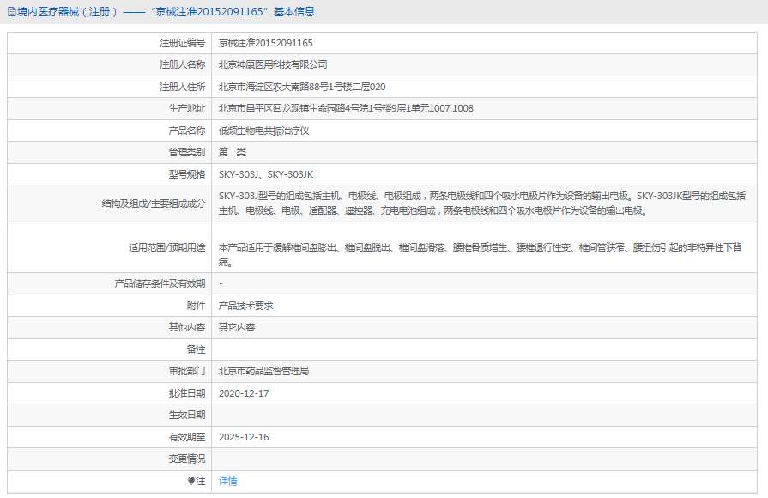The width and height of the screenshot is (768, 498).
Task: Click the 批准日期 label
Action: [x=187, y=393]
